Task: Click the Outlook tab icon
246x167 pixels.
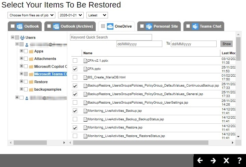Action: point(19,26)
